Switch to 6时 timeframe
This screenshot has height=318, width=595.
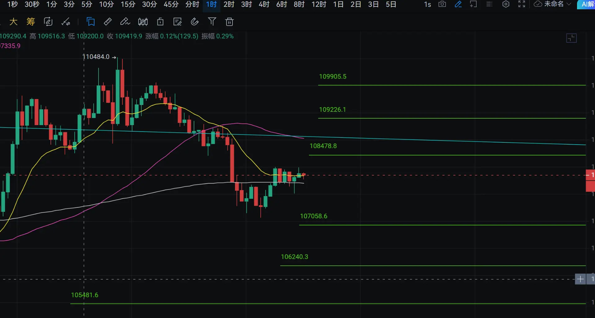282,4
